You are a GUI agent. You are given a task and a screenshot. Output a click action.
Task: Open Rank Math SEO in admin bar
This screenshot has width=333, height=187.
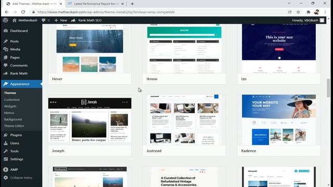point(86,20)
